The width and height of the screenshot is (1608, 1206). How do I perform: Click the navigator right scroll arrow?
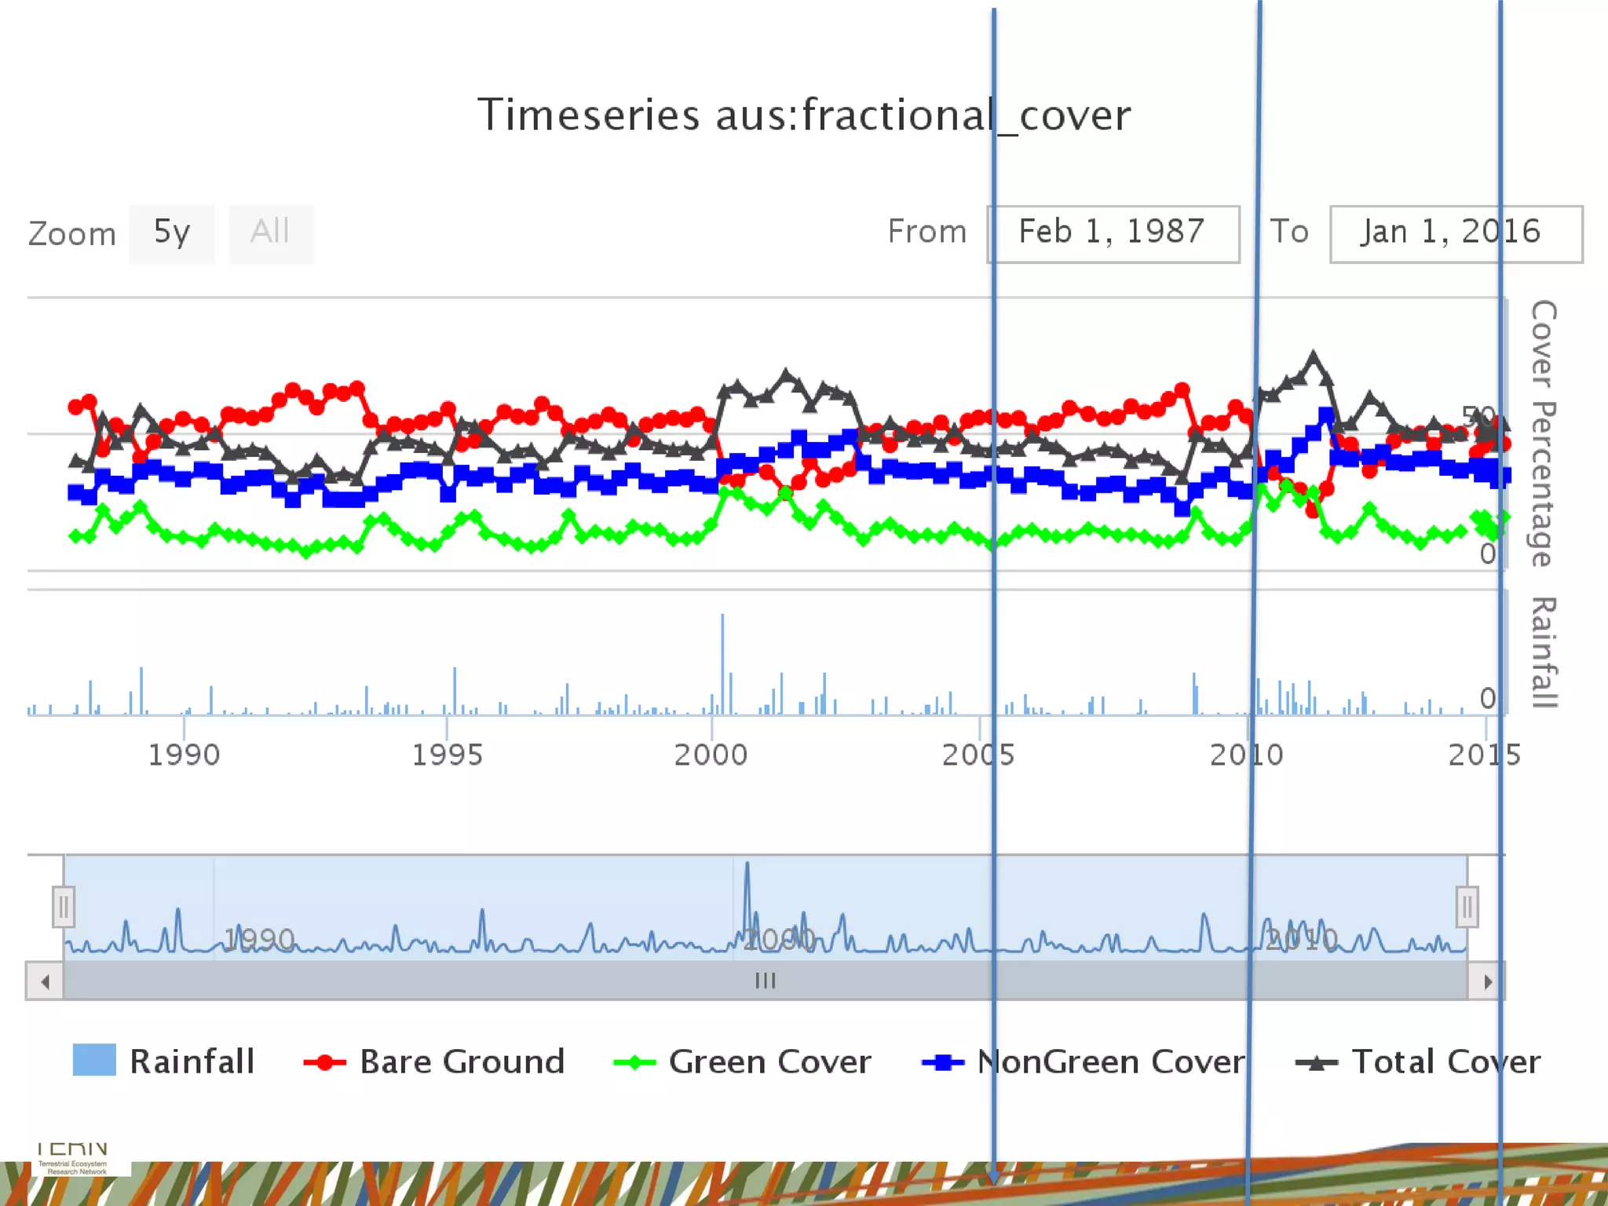pyautogui.click(x=1486, y=981)
